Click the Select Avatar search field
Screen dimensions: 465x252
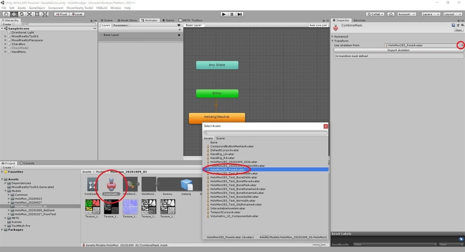coord(265,133)
